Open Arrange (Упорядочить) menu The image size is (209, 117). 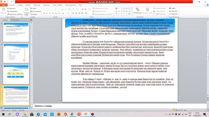pos(137,11)
